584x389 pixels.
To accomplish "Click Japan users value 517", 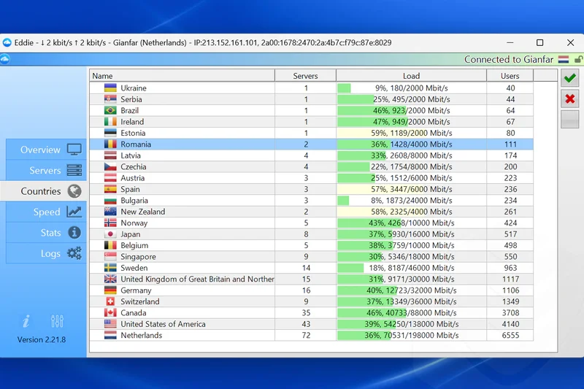I will coord(510,234).
